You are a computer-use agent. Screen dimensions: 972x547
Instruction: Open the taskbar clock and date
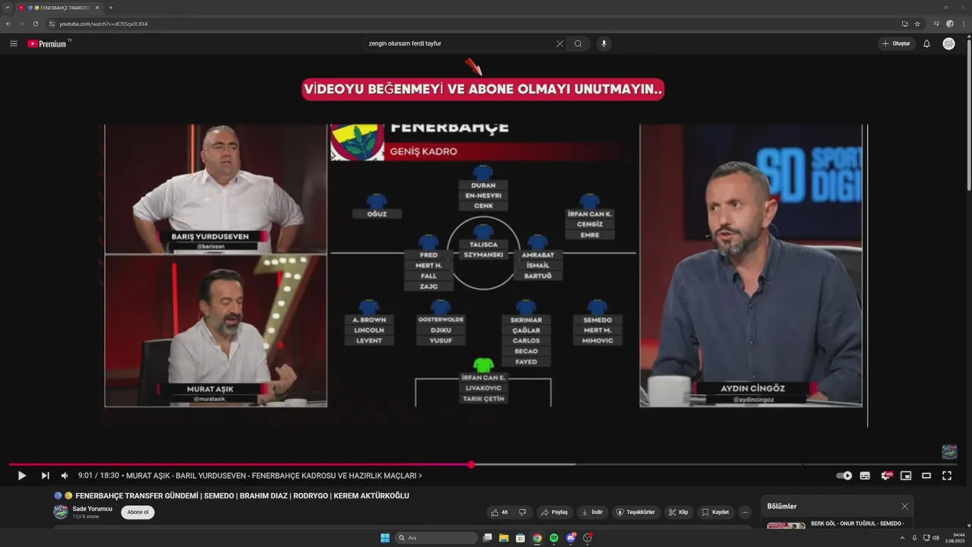click(955, 538)
